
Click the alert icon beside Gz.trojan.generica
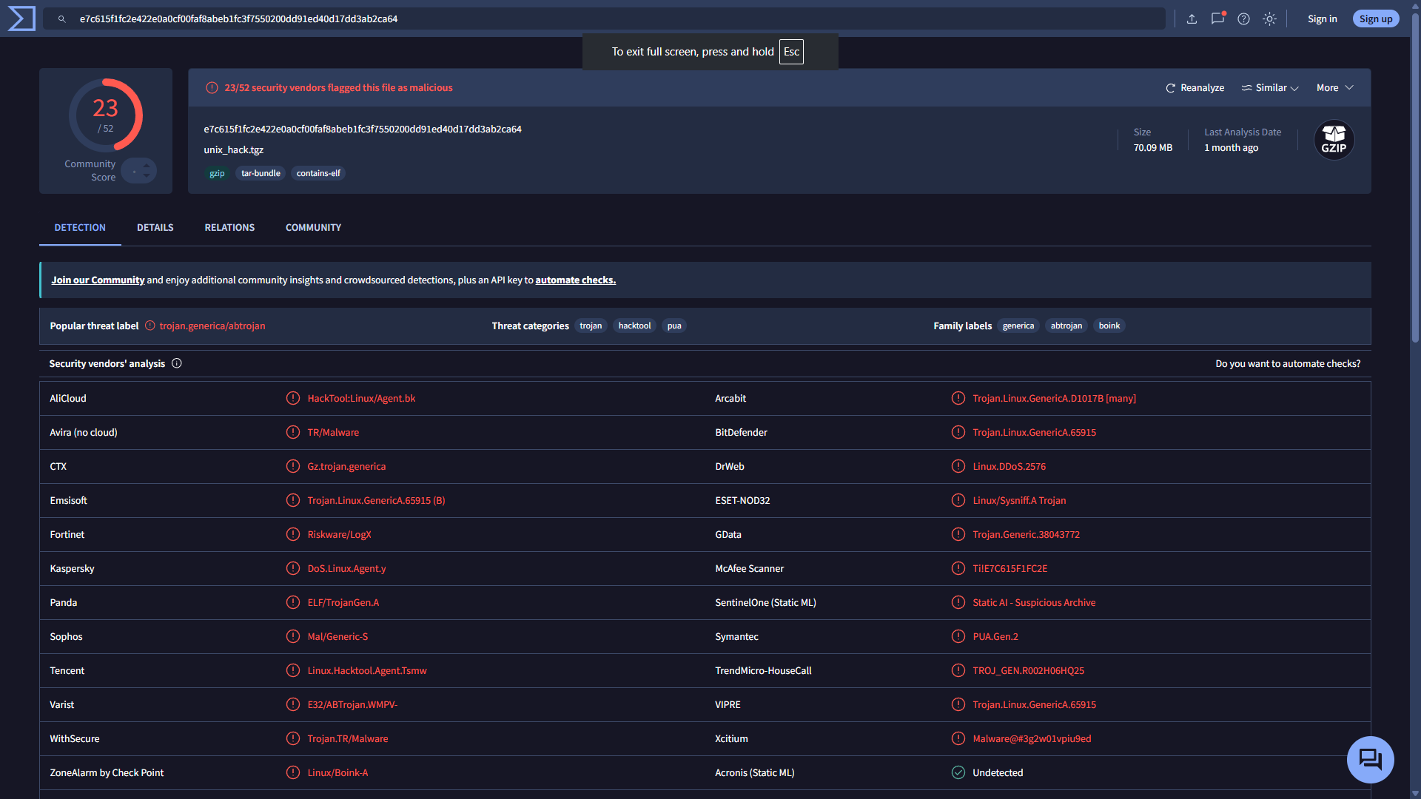point(293,466)
